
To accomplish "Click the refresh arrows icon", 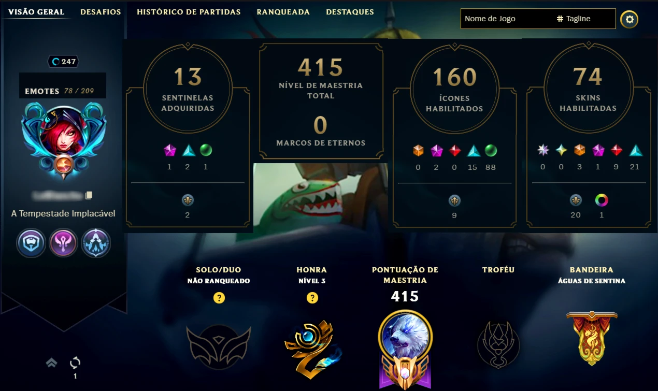I will [x=75, y=363].
